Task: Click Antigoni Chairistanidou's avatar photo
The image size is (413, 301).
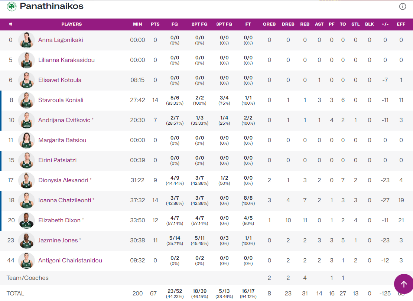Action: coord(27,261)
